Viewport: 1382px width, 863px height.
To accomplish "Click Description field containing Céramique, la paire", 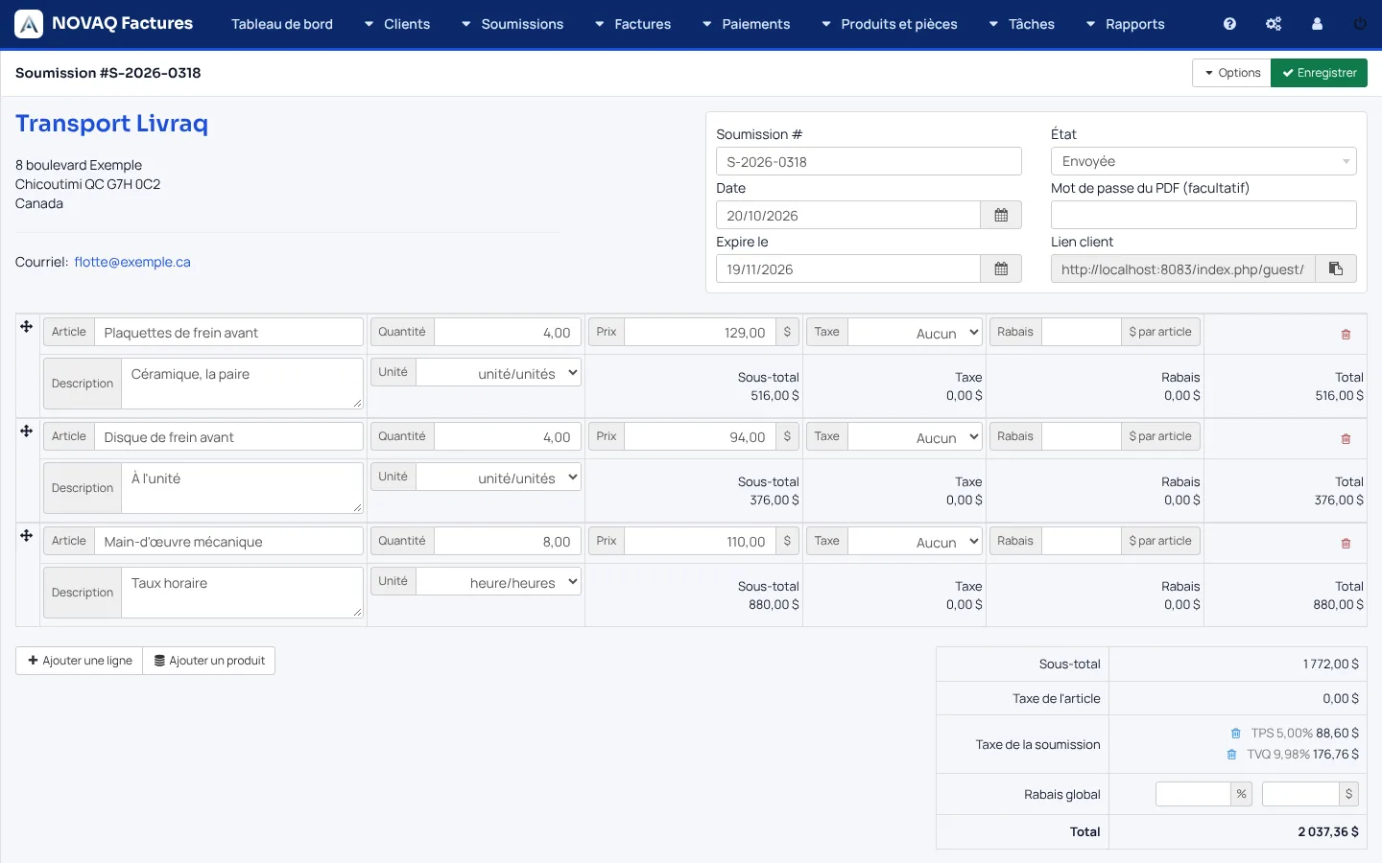I will [242, 384].
